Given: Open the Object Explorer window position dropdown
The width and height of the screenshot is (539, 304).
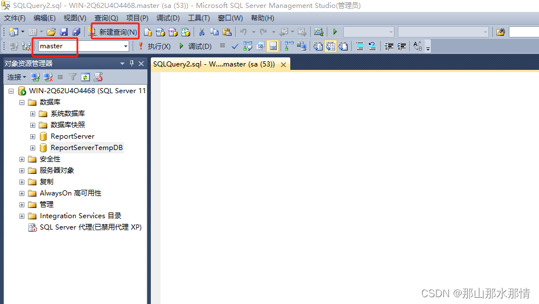Looking at the screenshot, I should (122, 63).
